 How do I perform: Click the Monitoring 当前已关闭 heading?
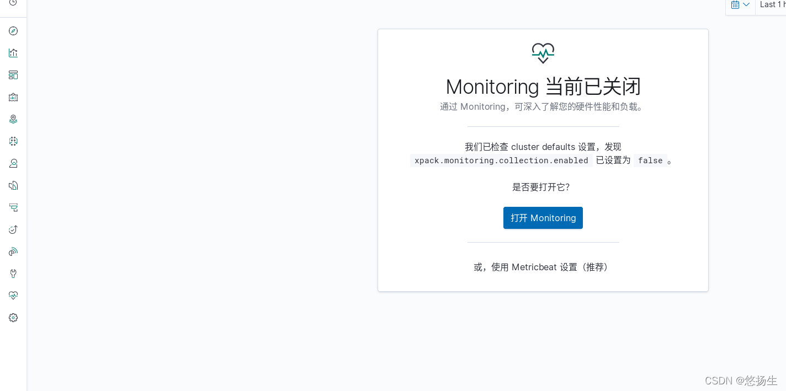click(543, 87)
